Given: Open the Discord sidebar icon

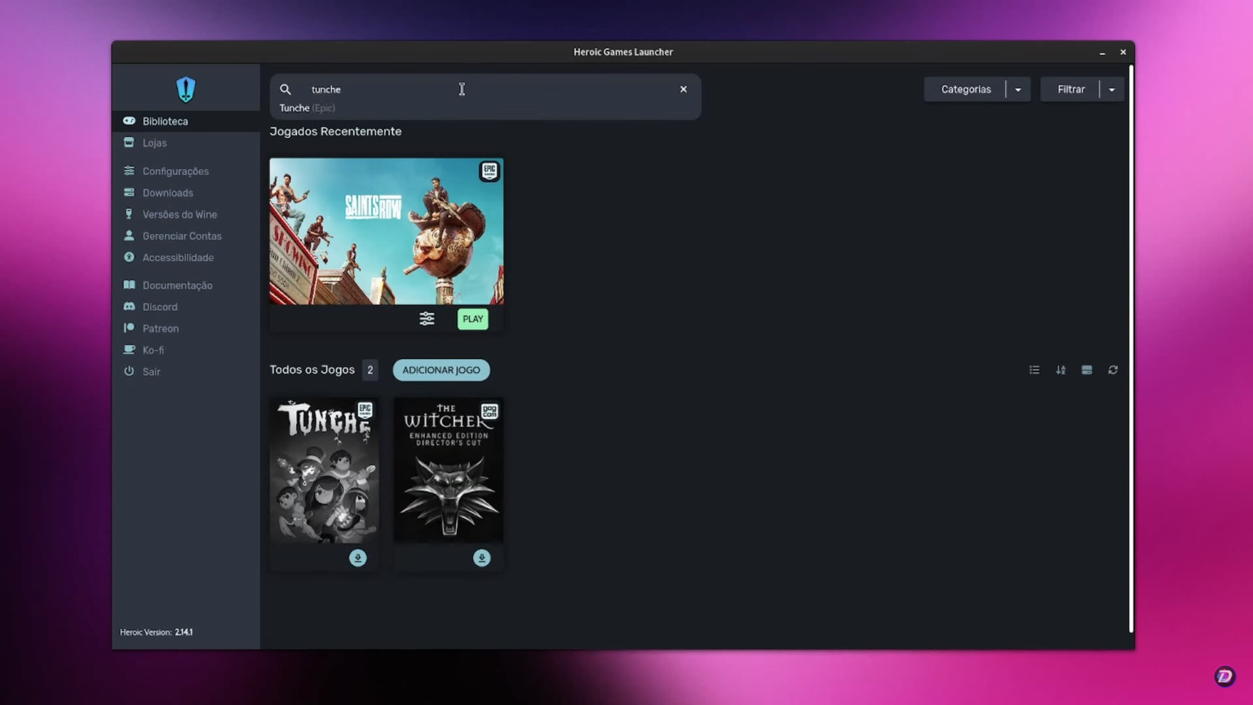Looking at the screenshot, I should [x=129, y=306].
